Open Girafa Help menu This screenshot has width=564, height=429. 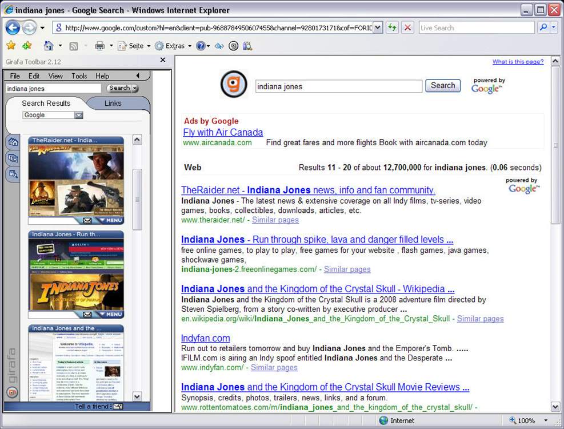tap(102, 76)
